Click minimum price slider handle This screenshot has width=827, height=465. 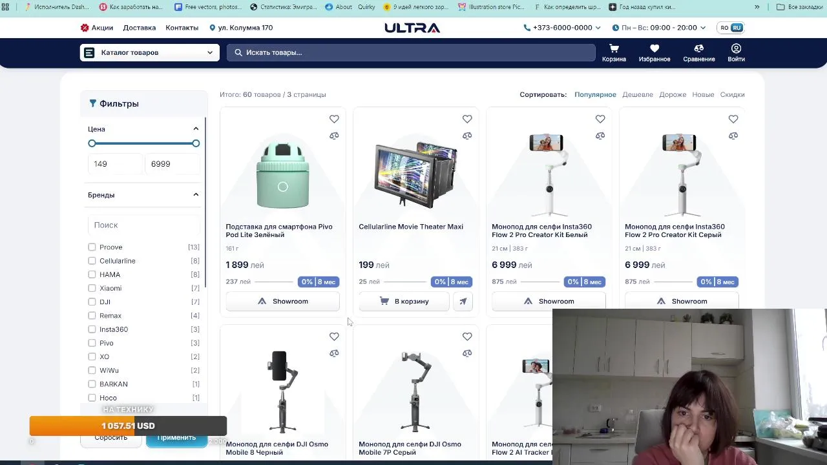pos(92,143)
